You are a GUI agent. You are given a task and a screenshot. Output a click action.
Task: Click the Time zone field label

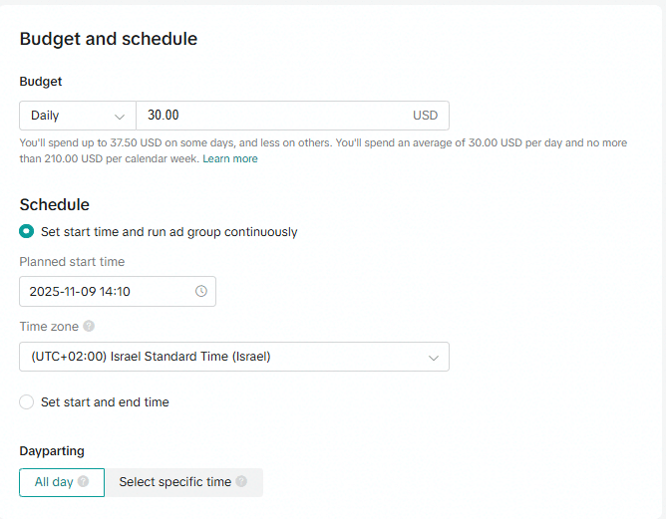tap(49, 326)
